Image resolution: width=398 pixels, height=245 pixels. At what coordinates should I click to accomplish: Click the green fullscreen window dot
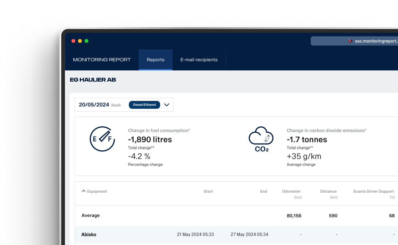tap(86, 41)
